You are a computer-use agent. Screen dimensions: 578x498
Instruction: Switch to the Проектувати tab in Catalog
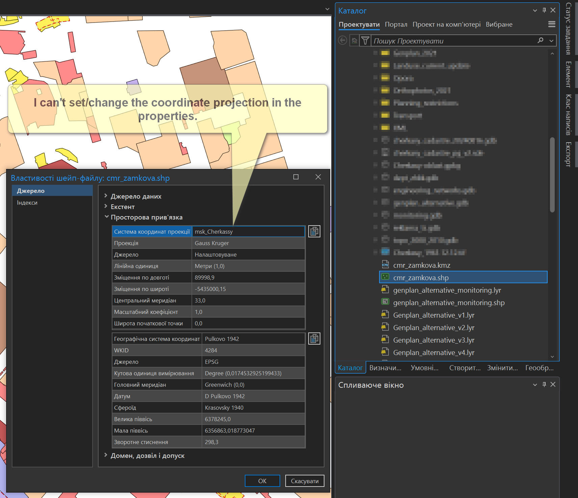tap(359, 25)
